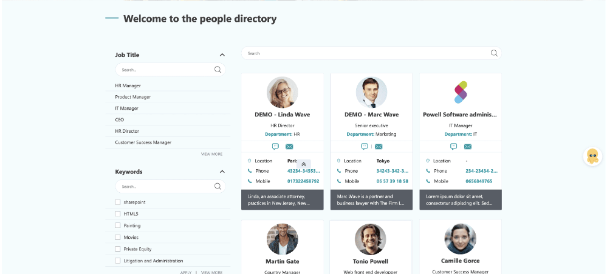The image size is (607, 274).
Task: Click email icon on Marc Wave's card
Action: pos(379,147)
